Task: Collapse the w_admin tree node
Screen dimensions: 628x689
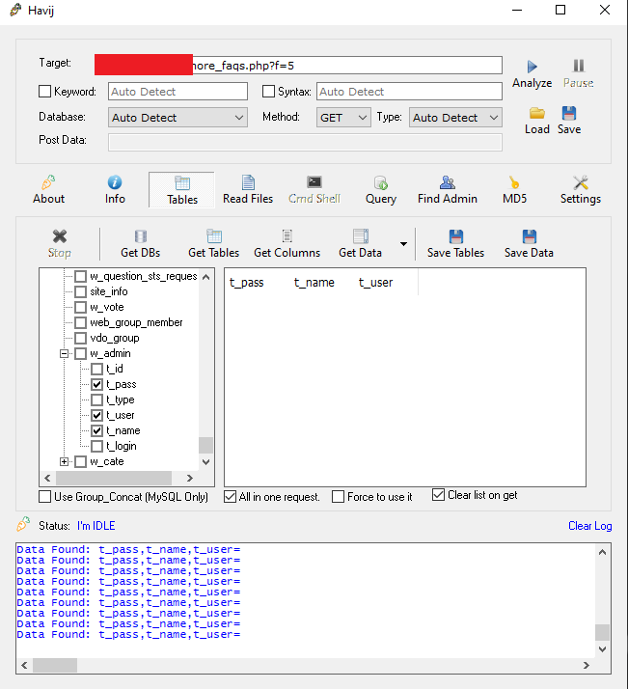Action: 64,354
